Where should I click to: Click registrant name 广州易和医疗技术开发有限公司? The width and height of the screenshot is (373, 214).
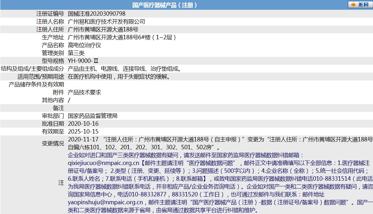pyautogui.click(x=106, y=22)
